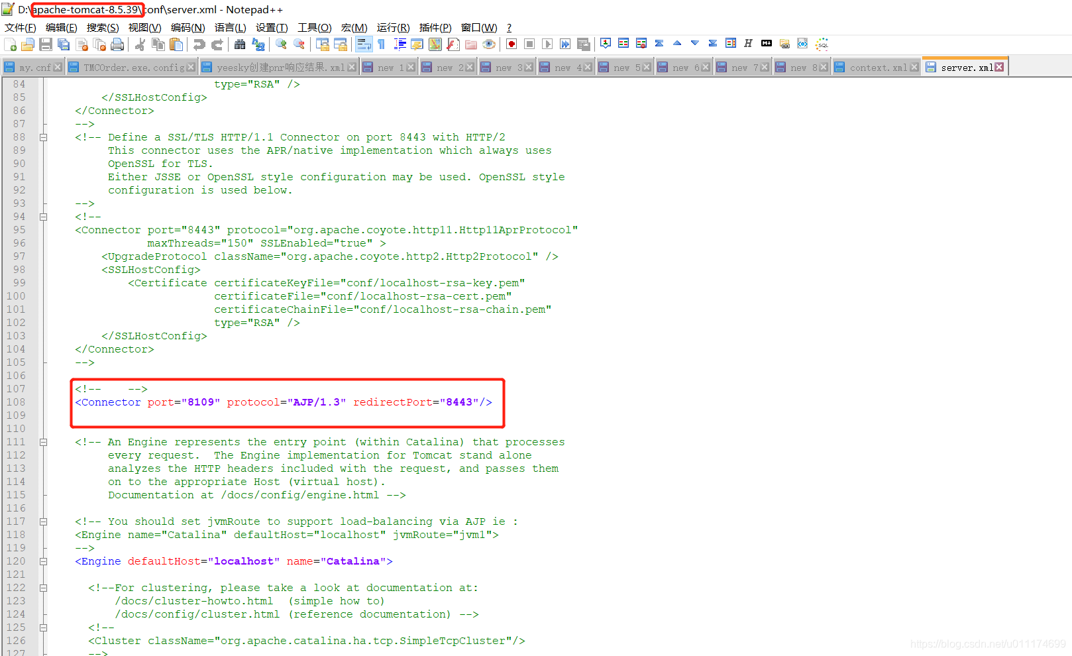The height and width of the screenshot is (656, 1072).
Task: Open the 语言(L) menu
Action: tap(231, 27)
